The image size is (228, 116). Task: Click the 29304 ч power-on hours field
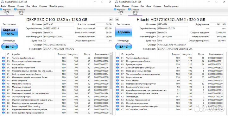coord(218,41)
